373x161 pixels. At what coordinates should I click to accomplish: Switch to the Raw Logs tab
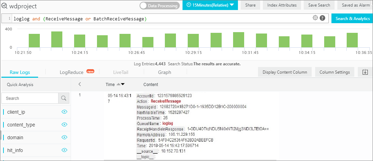(x=20, y=72)
